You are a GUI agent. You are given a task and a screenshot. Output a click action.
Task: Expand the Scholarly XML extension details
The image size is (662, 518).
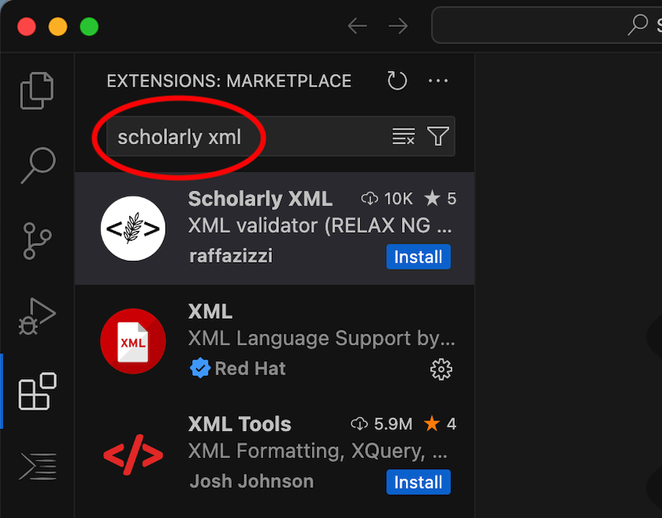260,199
